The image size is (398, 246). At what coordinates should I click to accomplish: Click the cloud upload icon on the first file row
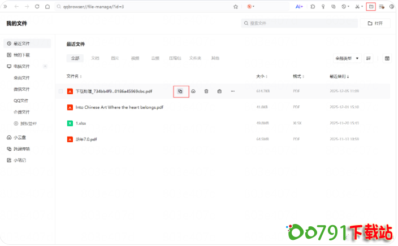pyautogui.click(x=193, y=91)
